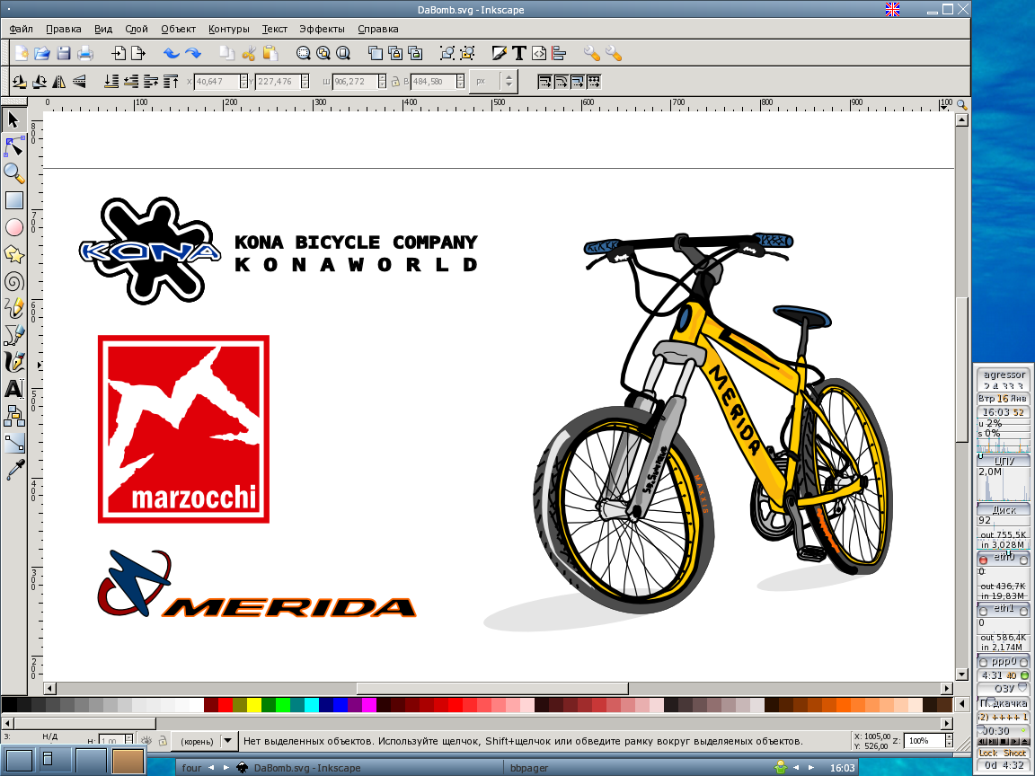Select the Bezier Pen tool
The height and width of the screenshot is (776, 1035).
coord(13,335)
